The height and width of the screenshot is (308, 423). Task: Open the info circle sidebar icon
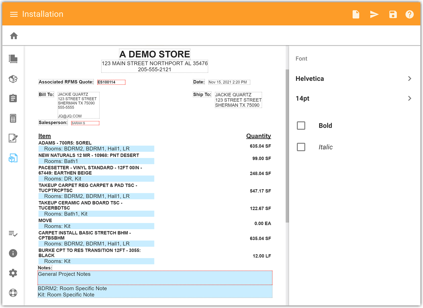[x=13, y=253]
